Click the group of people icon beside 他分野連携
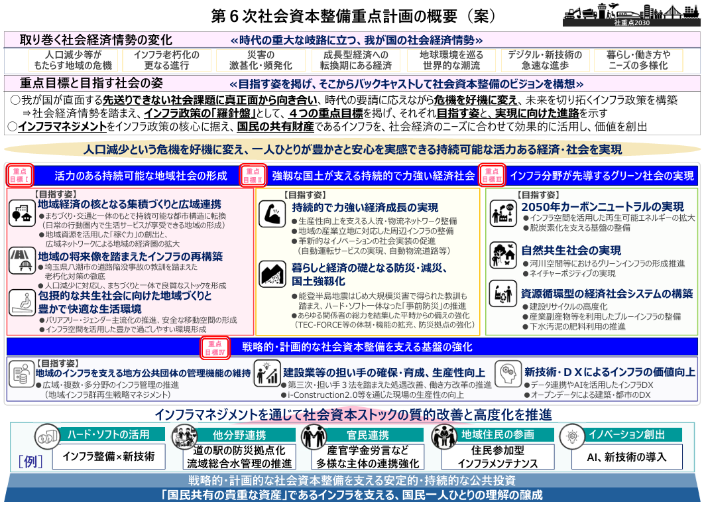The image size is (704, 506). click(184, 436)
